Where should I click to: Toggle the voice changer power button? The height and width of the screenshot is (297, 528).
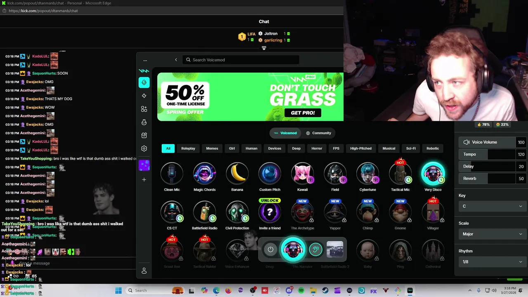point(271,250)
